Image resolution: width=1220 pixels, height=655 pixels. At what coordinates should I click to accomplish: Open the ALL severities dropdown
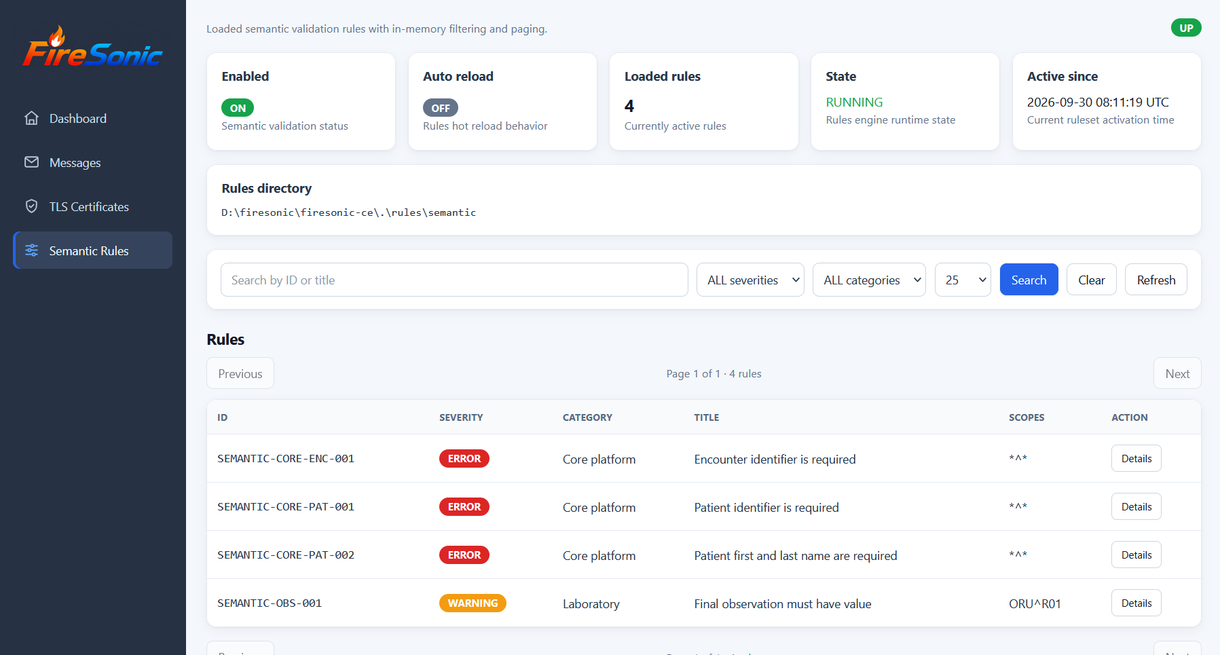click(750, 280)
